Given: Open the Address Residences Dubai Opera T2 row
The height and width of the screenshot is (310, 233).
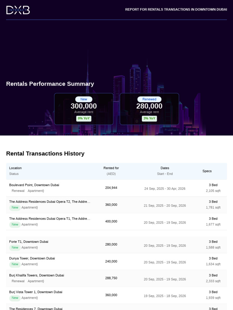Looking at the screenshot, I should pyautogui.click(x=116, y=205).
